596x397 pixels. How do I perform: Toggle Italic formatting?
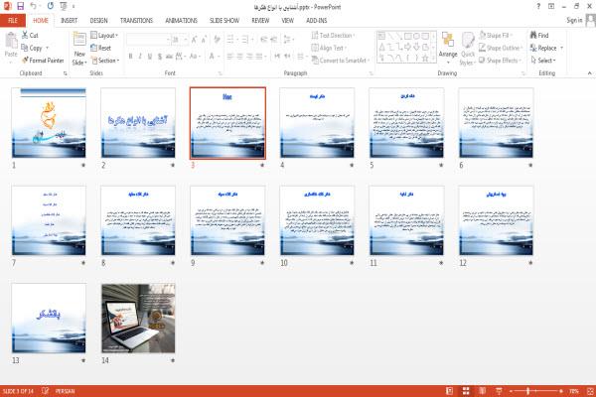click(140, 57)
